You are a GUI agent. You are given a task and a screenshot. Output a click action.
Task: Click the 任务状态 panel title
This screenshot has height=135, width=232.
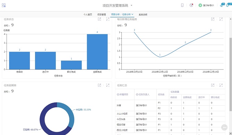tap(9, 19)
